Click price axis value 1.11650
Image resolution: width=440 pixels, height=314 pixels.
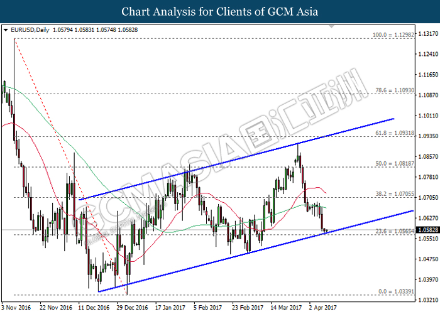pyautogui.click(x=428, y=75)
